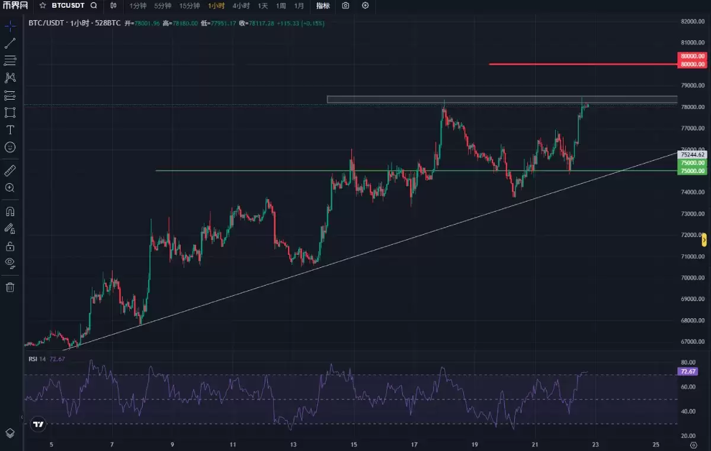Hide all drawings with eye icon
Viewport: 711px width, 451px height.
tap(10, 263)
